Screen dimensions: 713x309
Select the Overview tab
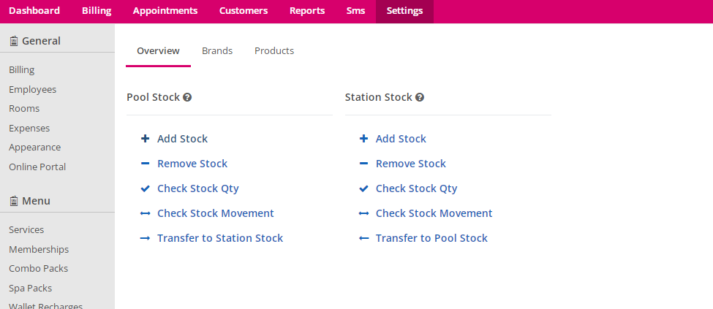(x=158, y=51)
